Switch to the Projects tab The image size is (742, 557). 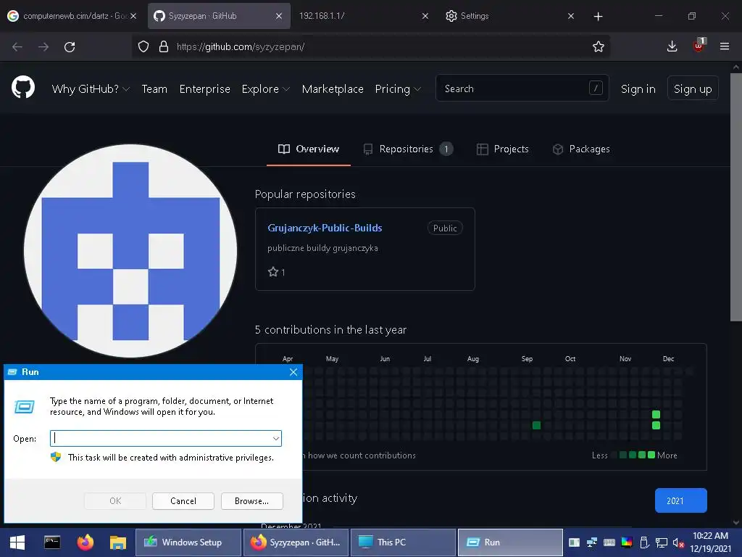[503, 149]
